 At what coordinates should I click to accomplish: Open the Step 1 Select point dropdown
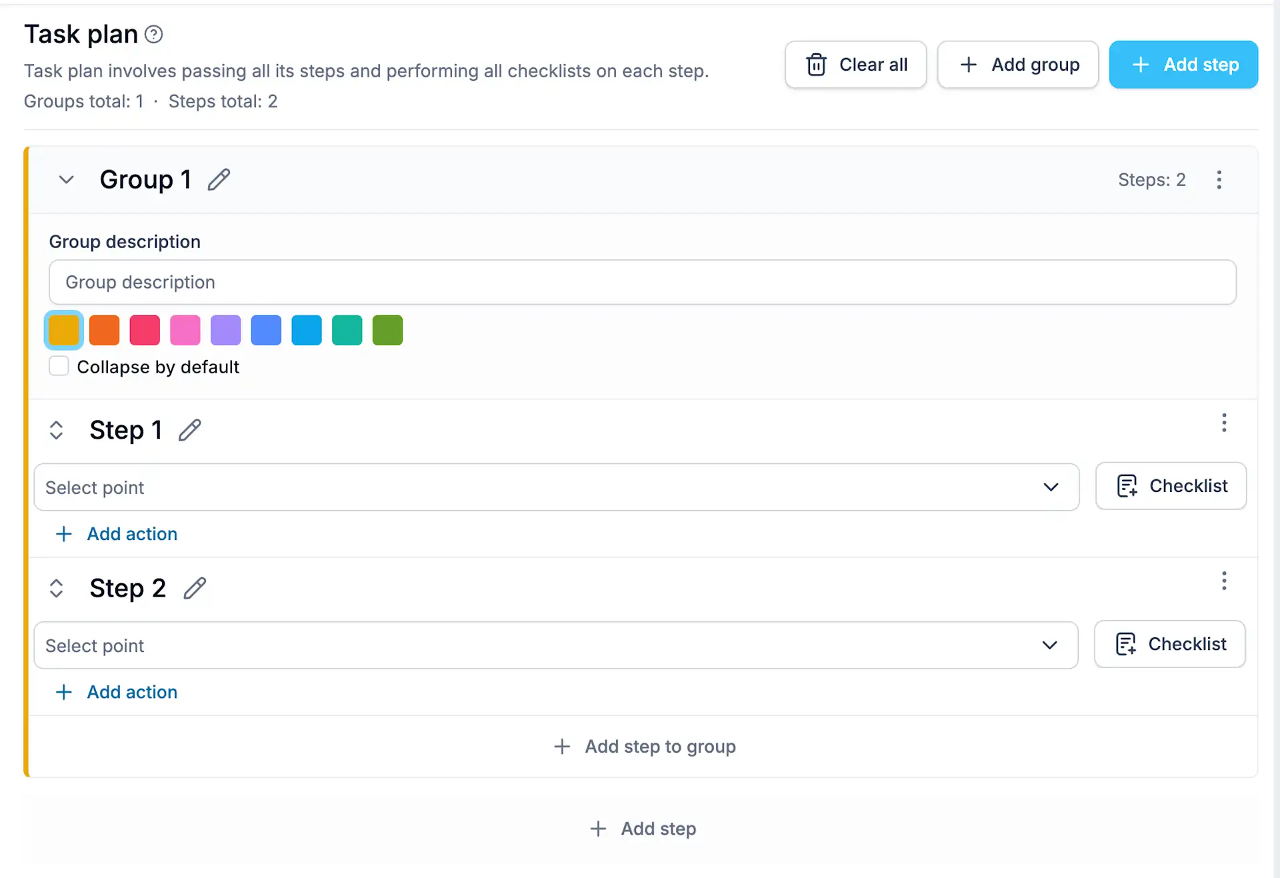[557, 487]
